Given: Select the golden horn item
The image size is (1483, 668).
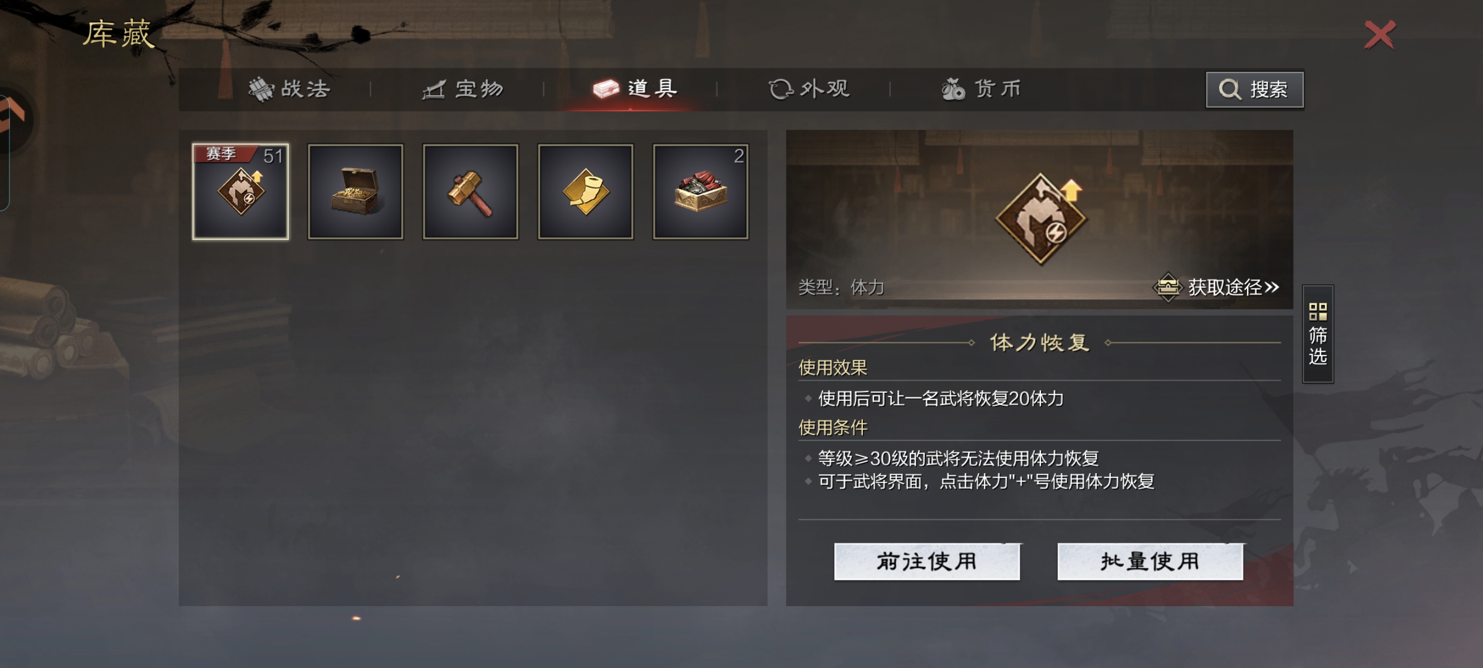Looking at the screenshot, I should click(x=586, y=191).
